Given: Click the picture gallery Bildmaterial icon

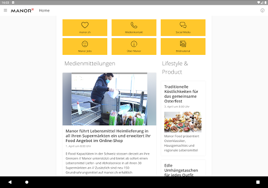Looking at the screenshot, I should pos(183,44).
